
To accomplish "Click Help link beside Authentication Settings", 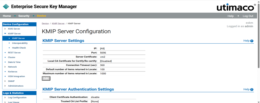I will click(x=246, y=89).
